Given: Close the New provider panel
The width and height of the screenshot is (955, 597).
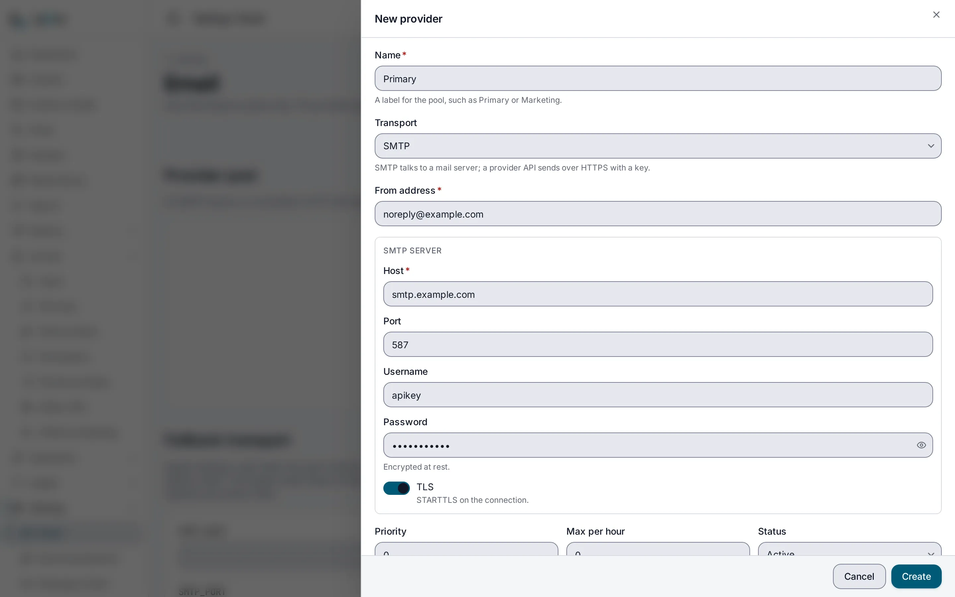Looking at the screenshot, I should (936, 15).
